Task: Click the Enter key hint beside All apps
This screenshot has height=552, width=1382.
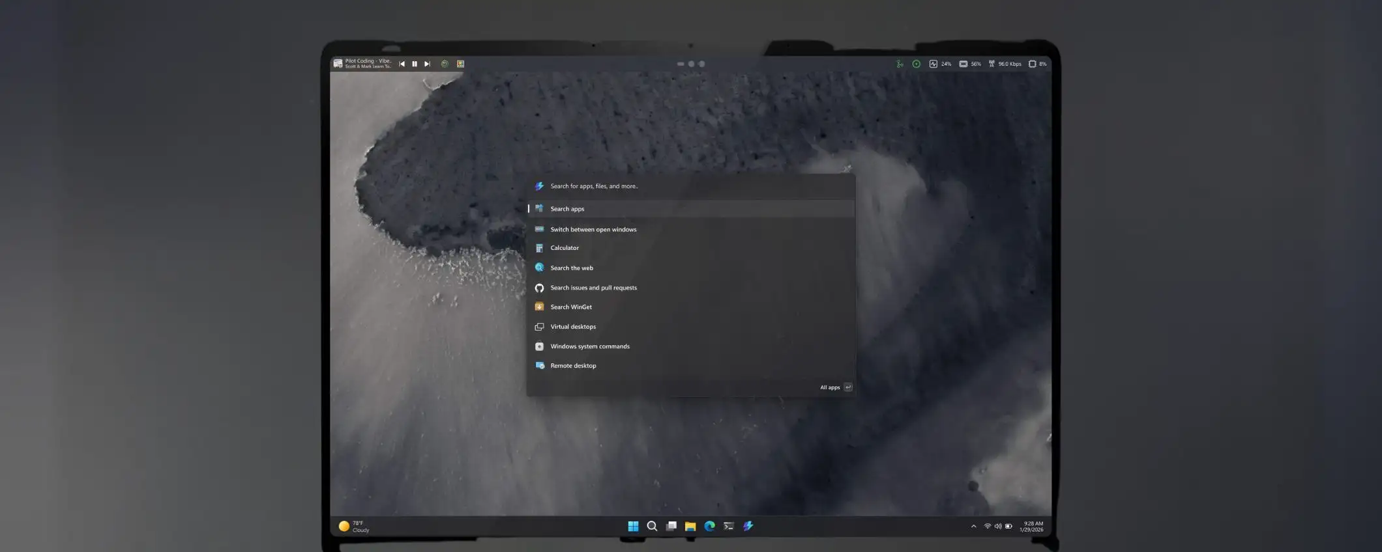Action: pyautogui.click(x=847, y=387)
